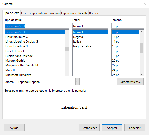This screenshot has height=135, width=149.
Task: Click the up arrow of size list scrollbar
Action: pyautogui.click(x=141, y=32)
